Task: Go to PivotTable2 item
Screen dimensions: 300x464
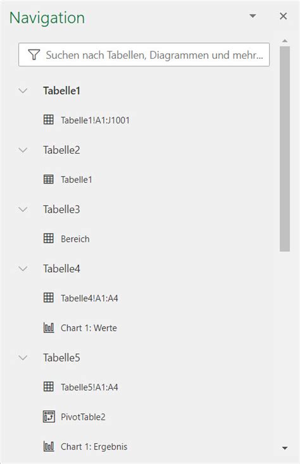Action: [x=83, y=417]
